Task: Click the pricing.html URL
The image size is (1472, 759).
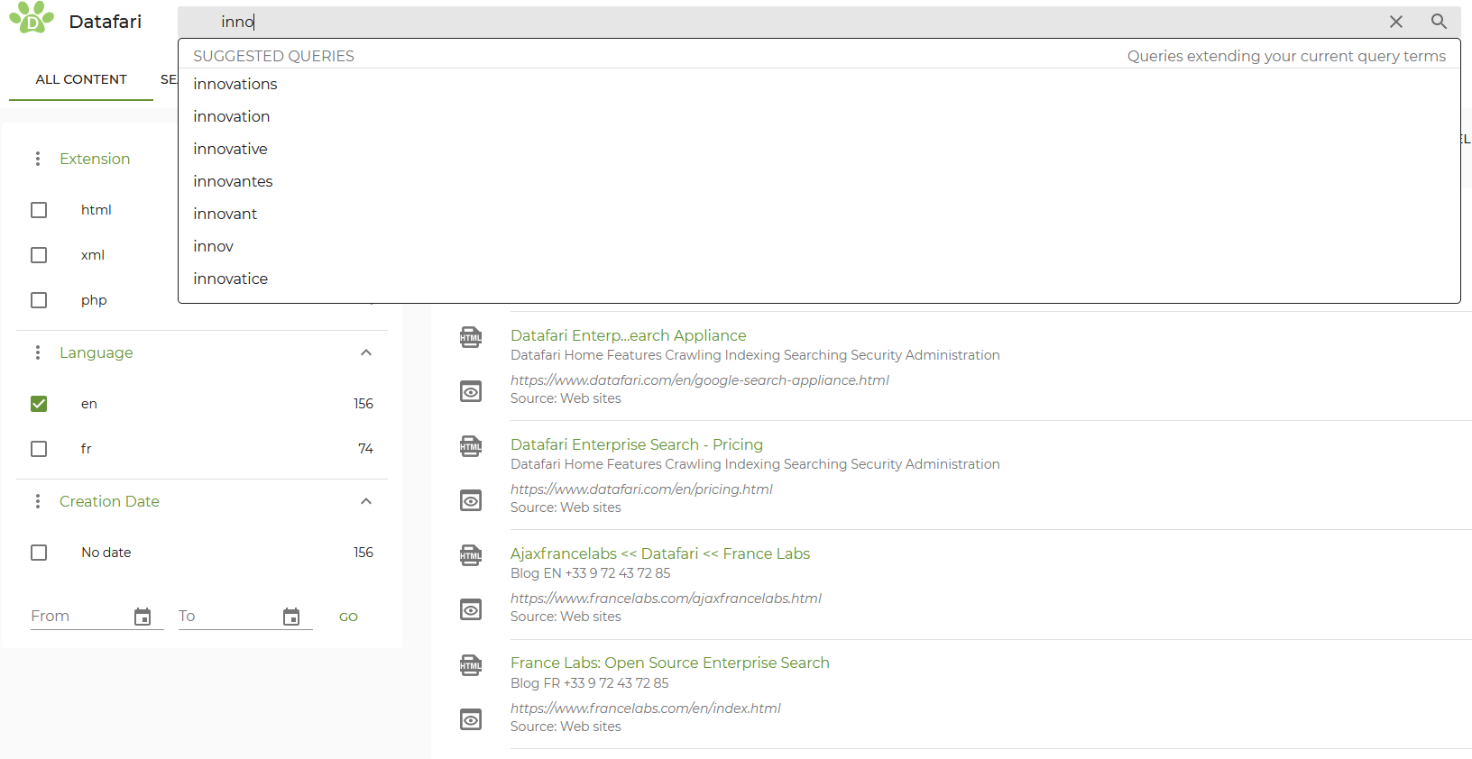Action: tap(641, 489)
